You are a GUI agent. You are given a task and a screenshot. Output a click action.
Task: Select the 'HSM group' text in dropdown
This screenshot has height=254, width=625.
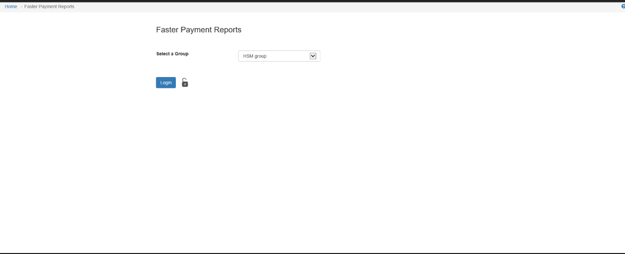coord(255,56)
